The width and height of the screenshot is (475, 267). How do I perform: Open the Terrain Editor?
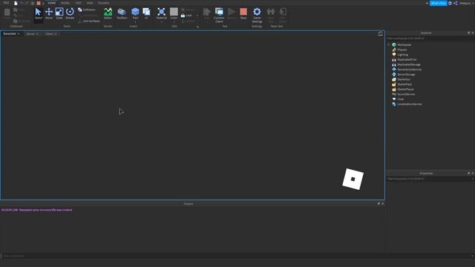tap(108, 14)
